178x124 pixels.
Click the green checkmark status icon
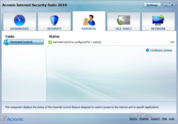(50, 42)
